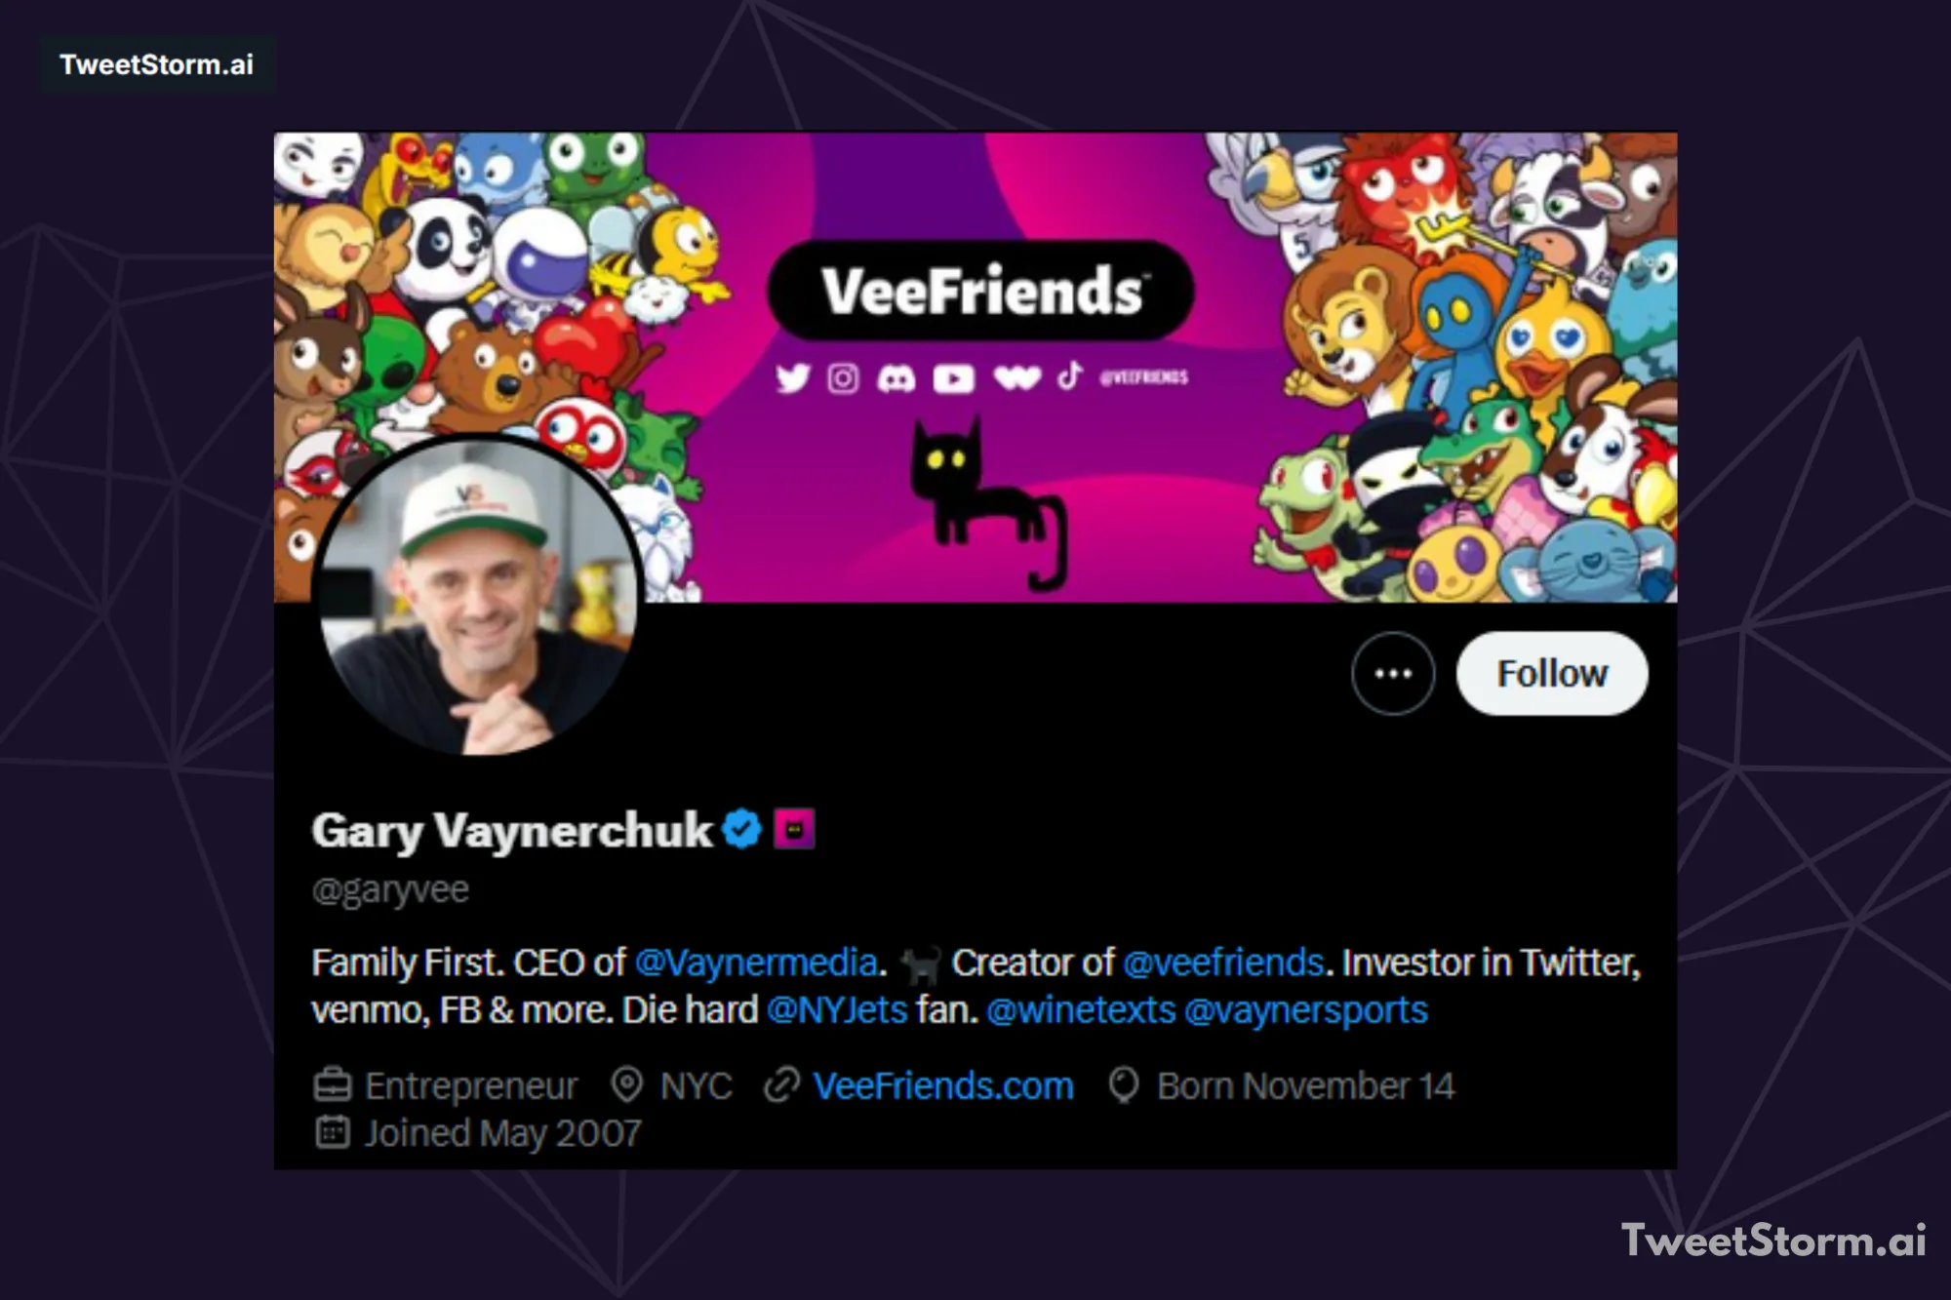This screenshot has width=1951, height=1300.
Task: Open the NFT avatar badge next to the name
Action: pos(792,828)
